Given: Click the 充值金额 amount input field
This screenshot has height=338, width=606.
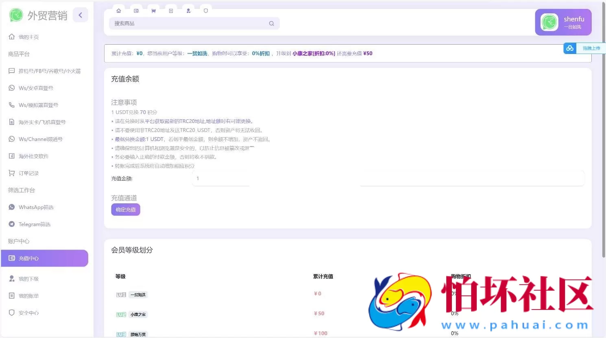Looking at the screenshot, I should point(222,178).
